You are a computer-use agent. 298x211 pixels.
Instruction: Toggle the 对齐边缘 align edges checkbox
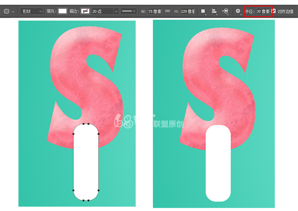coord(274,11)
